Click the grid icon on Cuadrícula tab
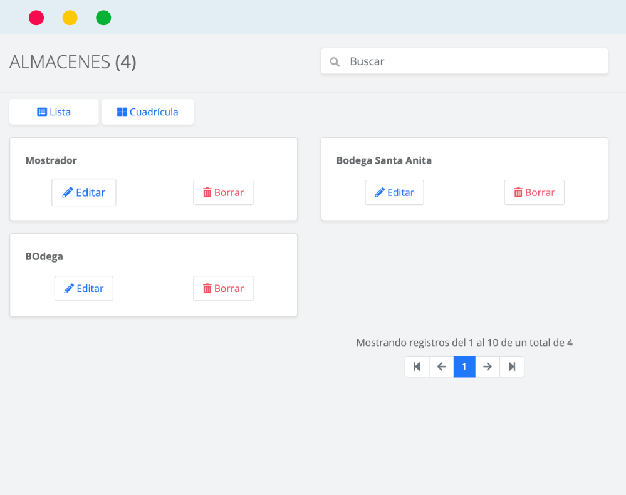 click(122, 112)
